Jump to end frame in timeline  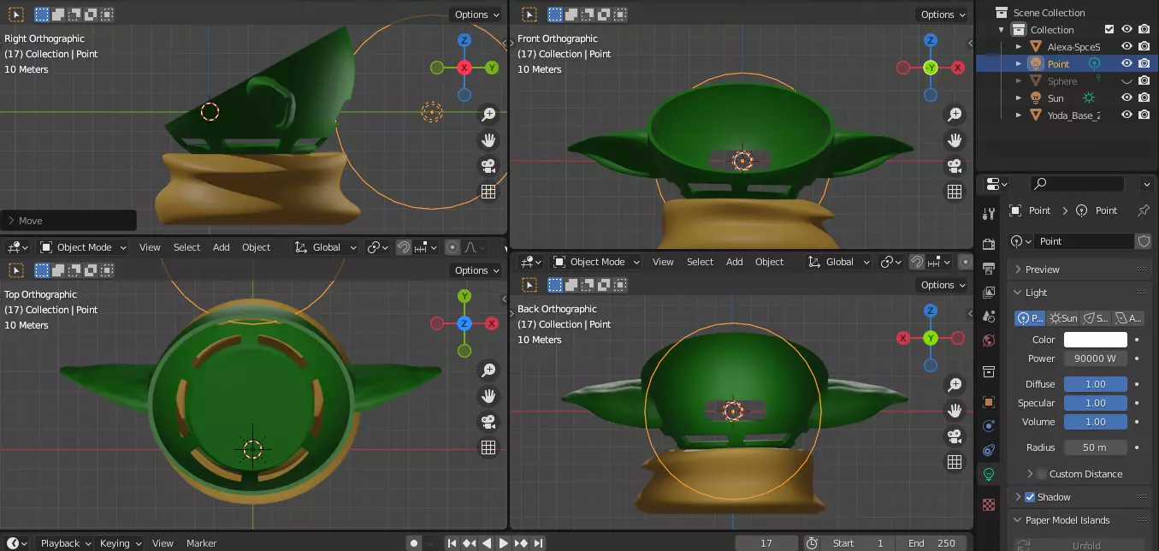coord(538,543)
